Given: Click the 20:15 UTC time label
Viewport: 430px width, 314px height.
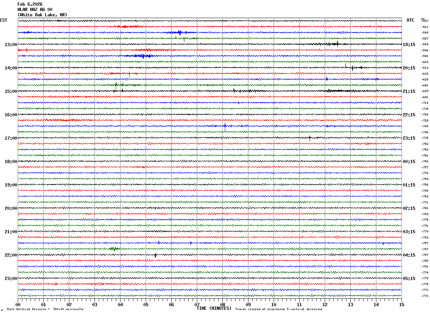Looking at the screenshot, I should [x=409, y=68].
